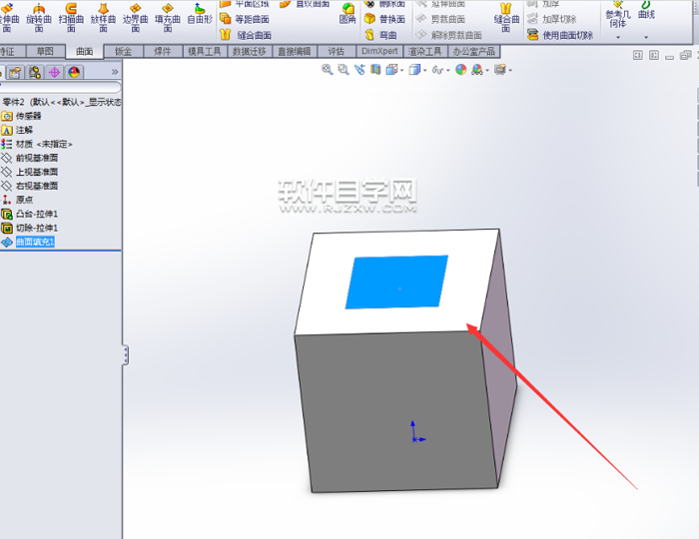Open the View Orientation dropdown arrow
The width and height of the screenshot is (699, 539).
click(402, 71)
